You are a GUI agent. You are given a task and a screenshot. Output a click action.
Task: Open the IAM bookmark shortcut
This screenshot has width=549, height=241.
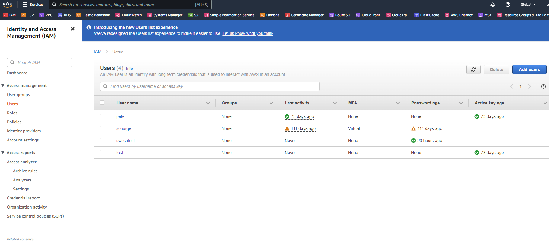point(9,15)
